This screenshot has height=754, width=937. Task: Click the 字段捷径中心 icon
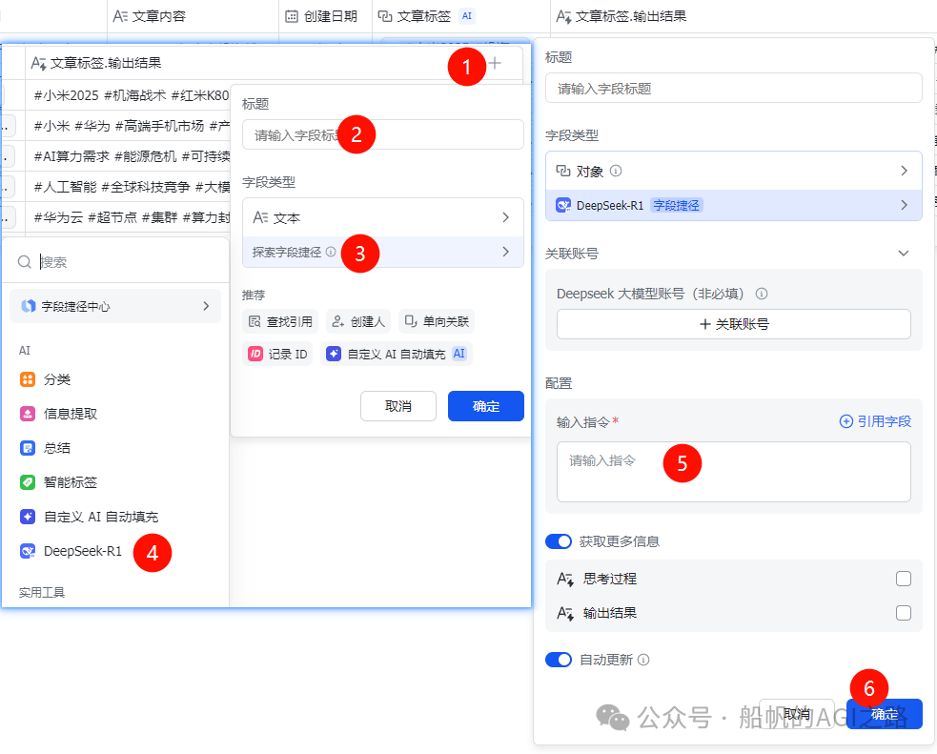pos(28,307)
